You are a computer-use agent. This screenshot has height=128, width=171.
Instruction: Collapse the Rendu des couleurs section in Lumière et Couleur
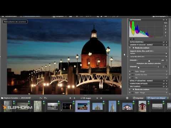pyautogui.click(x=130, y=48)
